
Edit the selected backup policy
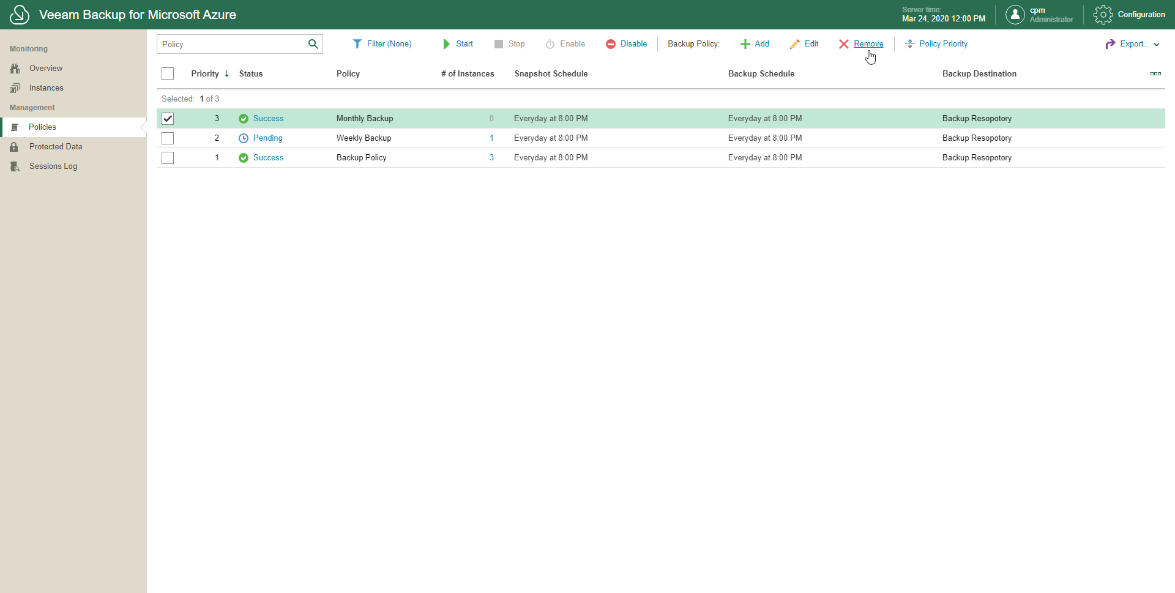[x=804, y=44]
